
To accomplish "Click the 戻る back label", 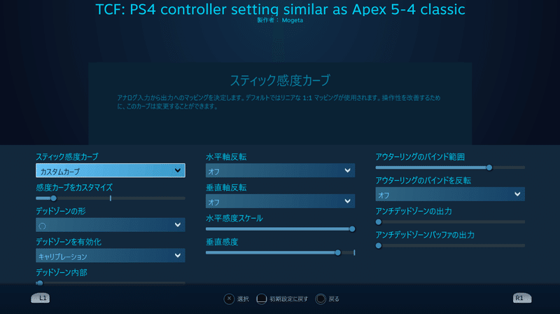I will click(334, 299).
